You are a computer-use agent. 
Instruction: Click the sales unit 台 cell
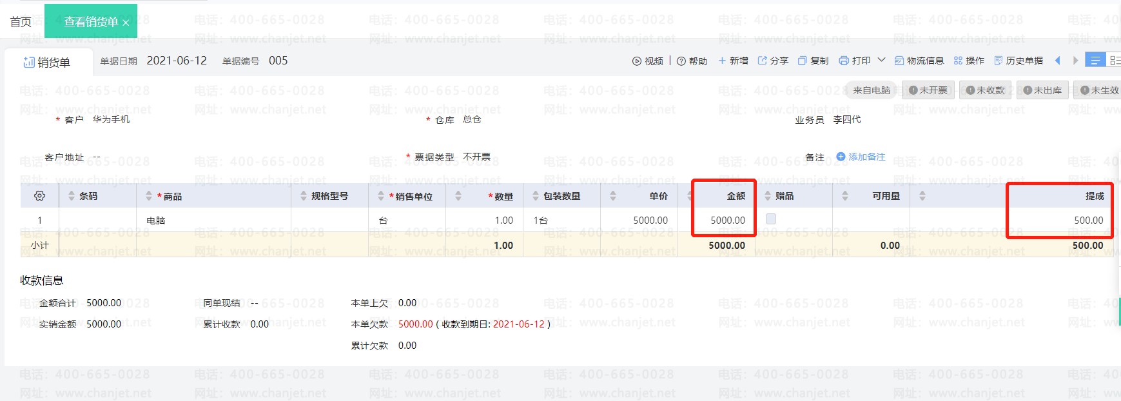(407, 220)
